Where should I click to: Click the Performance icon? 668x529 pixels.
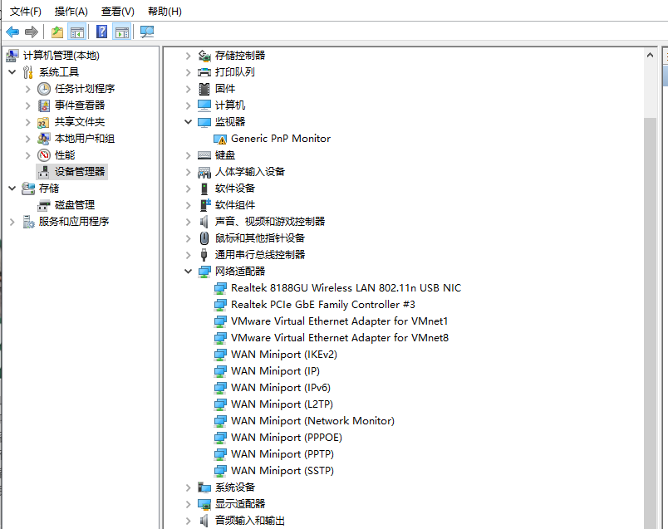coord(44,155)
